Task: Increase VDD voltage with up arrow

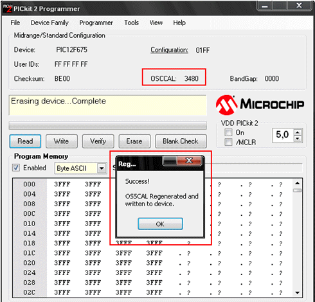Action: point(298,132)
